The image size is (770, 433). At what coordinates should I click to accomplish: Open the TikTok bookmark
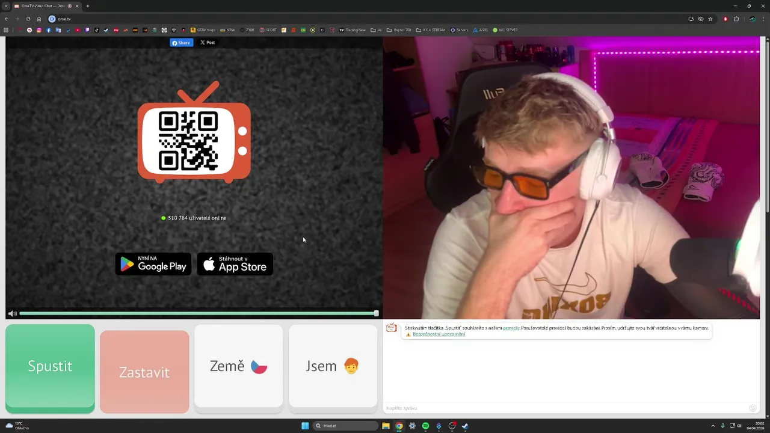click(x=97, y=30)
